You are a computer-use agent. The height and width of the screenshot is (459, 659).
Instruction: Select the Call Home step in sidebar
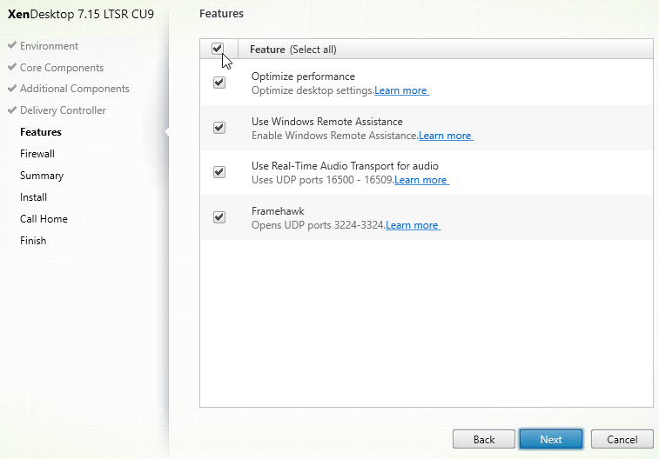[x=44, y=219]
